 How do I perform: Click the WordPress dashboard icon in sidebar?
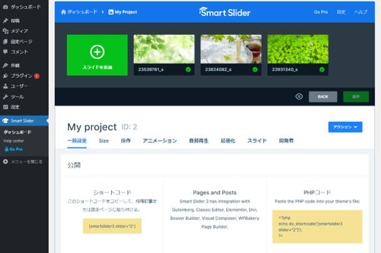pos(6,7)
